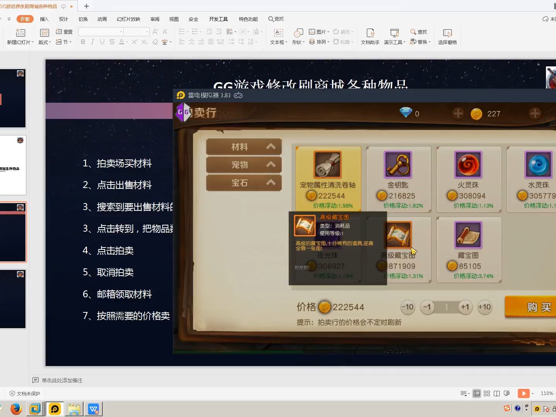Viewport: 556px width, 417px height.
Task: Switch to the 切换 transitions tab
Action: tap(83, 19)
